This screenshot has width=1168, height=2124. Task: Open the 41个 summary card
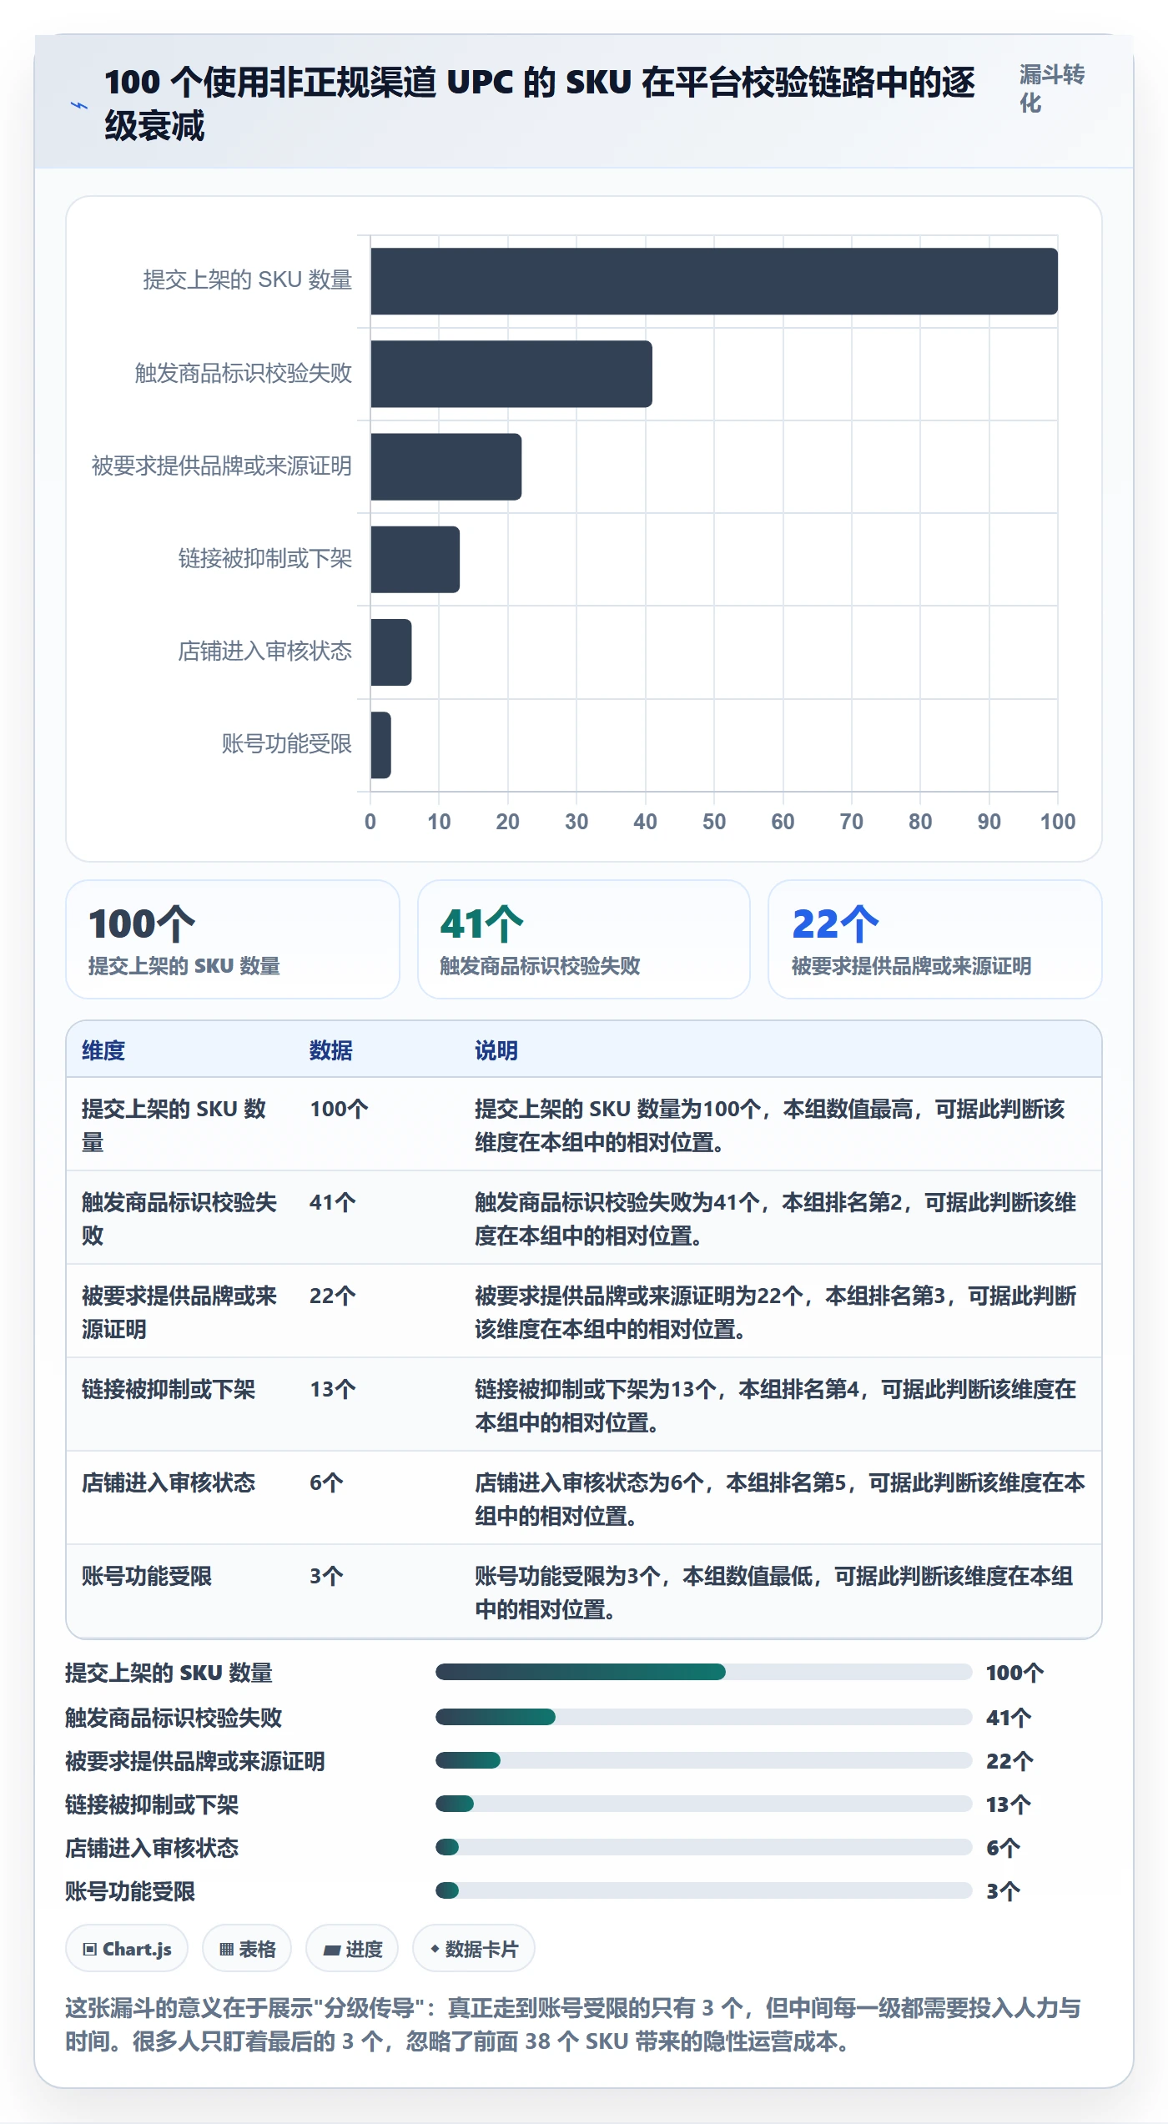(584, 939)
